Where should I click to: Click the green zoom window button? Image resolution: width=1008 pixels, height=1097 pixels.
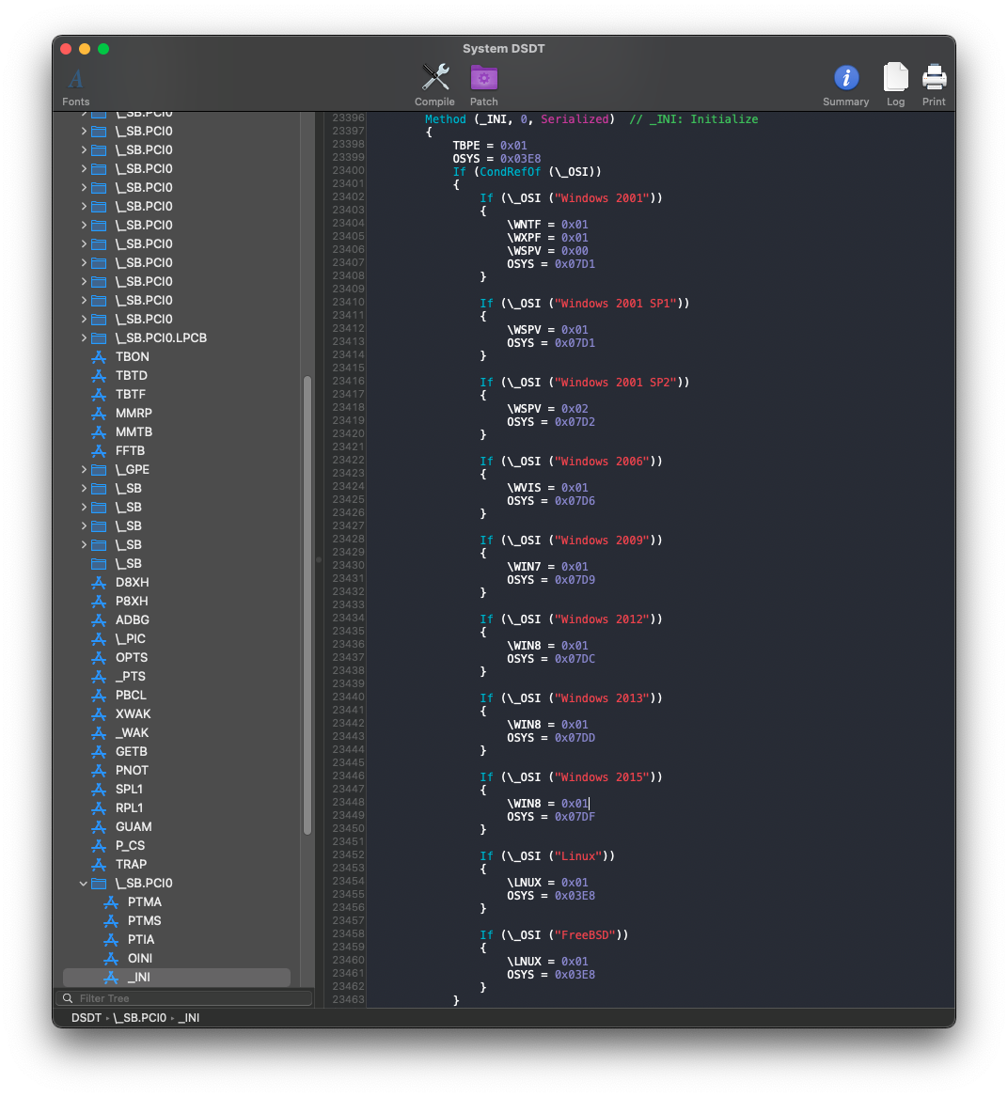pos(103,49)
